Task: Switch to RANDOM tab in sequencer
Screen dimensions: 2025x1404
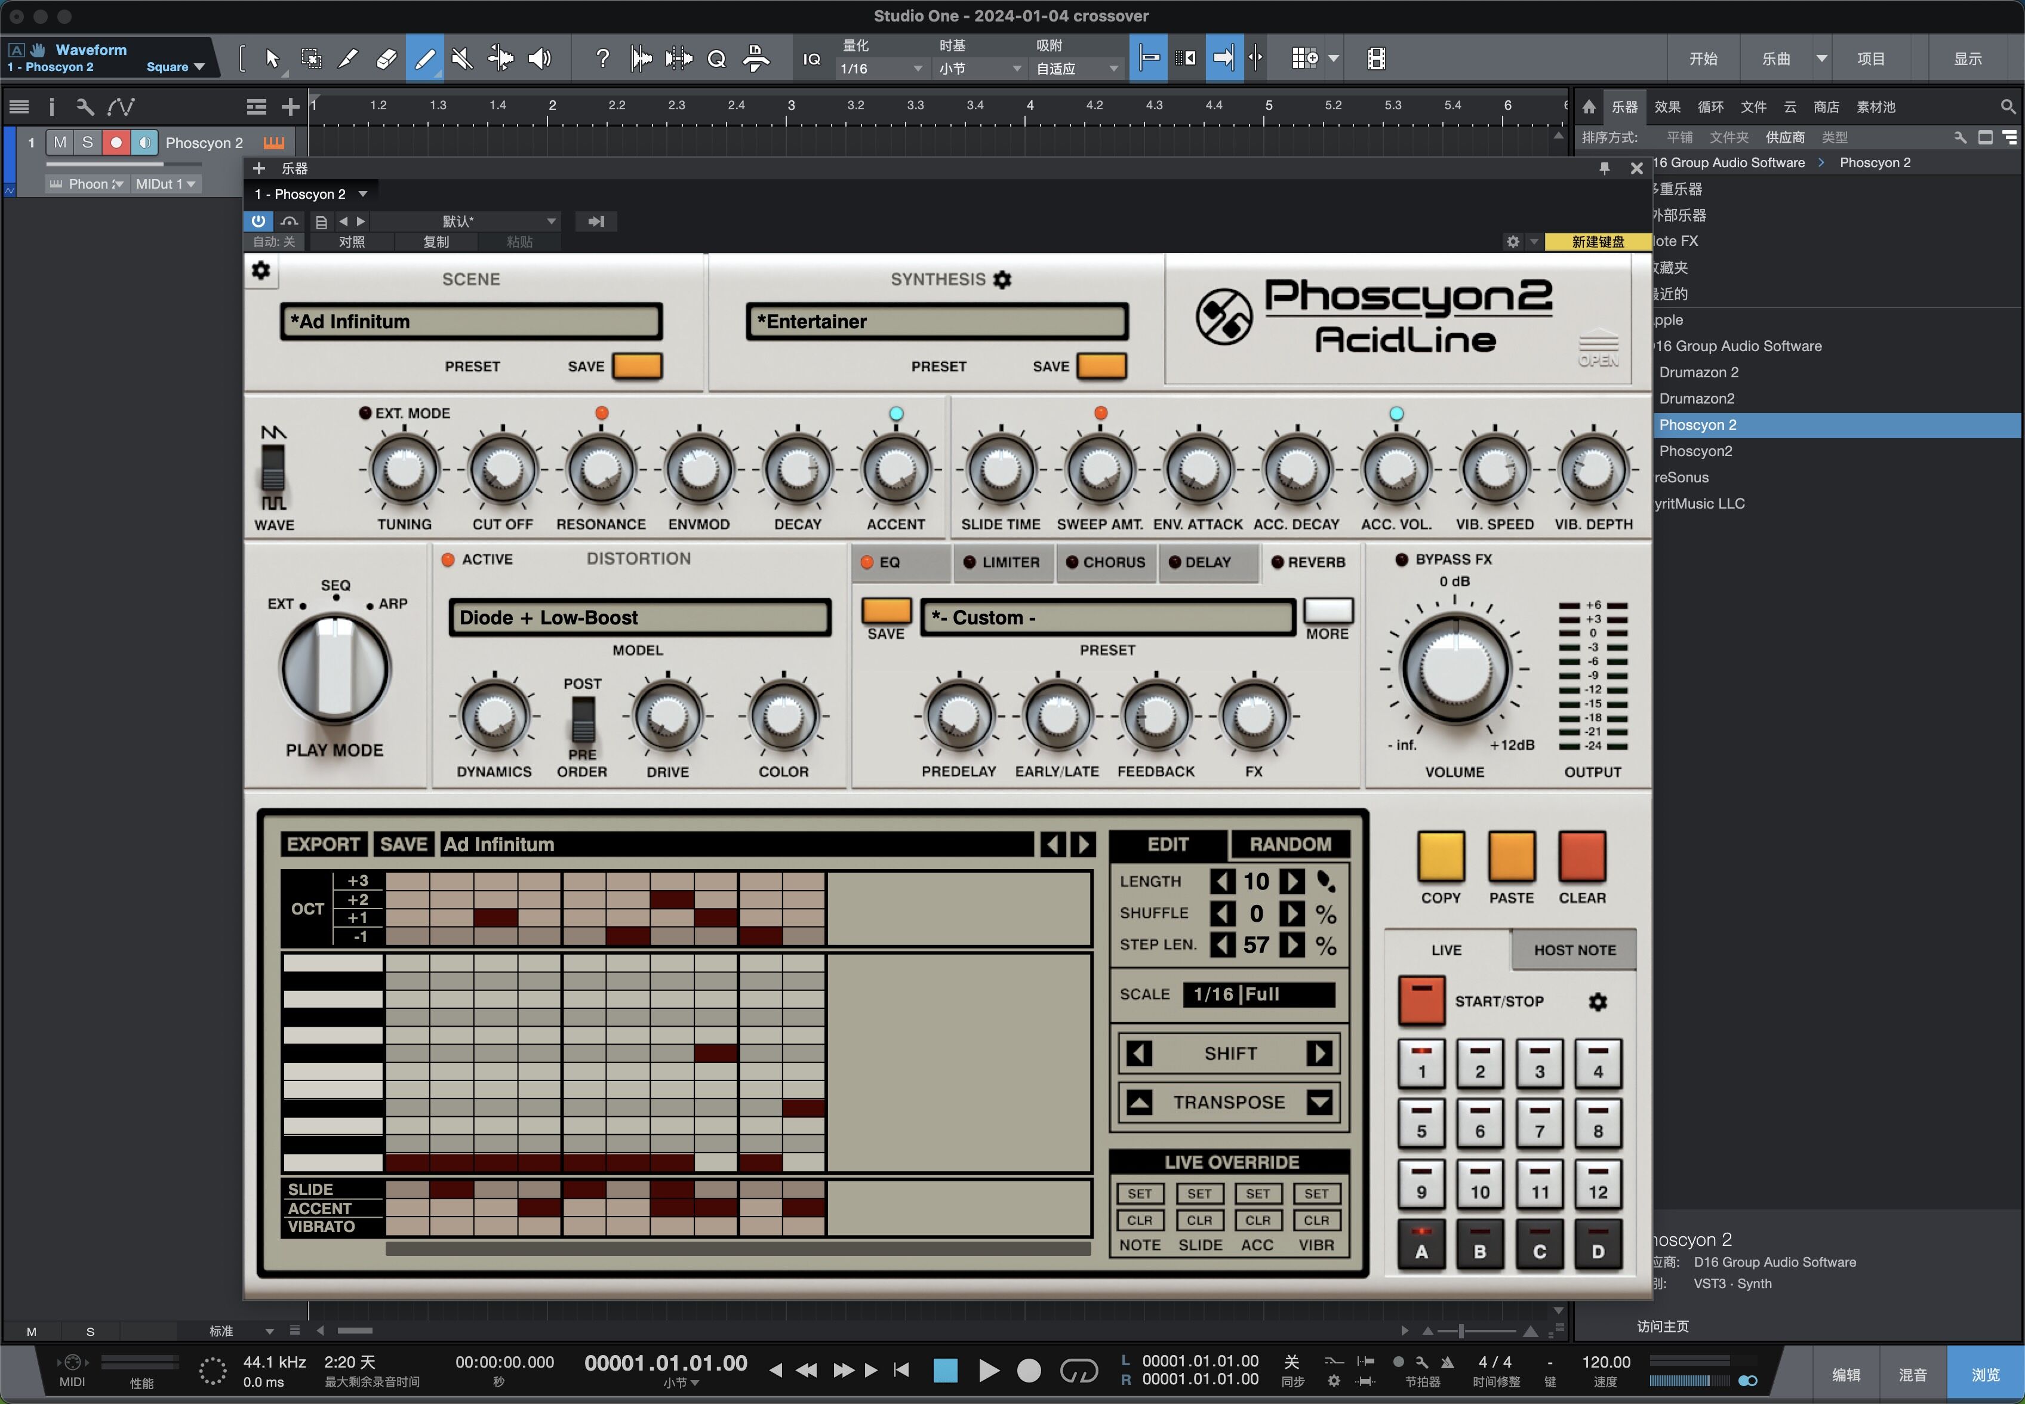Action: 1291,845
